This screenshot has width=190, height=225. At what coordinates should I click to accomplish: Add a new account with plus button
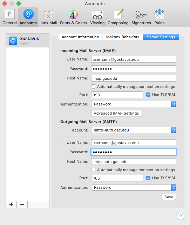click(x=11, y=204)
